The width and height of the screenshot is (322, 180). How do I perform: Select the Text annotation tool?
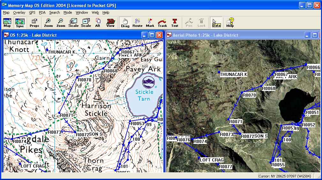(175, 23)
